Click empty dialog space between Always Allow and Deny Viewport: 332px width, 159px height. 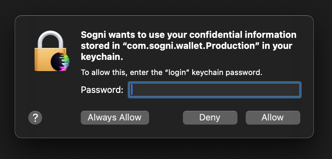pyautogui.click(x=166, y=118)
